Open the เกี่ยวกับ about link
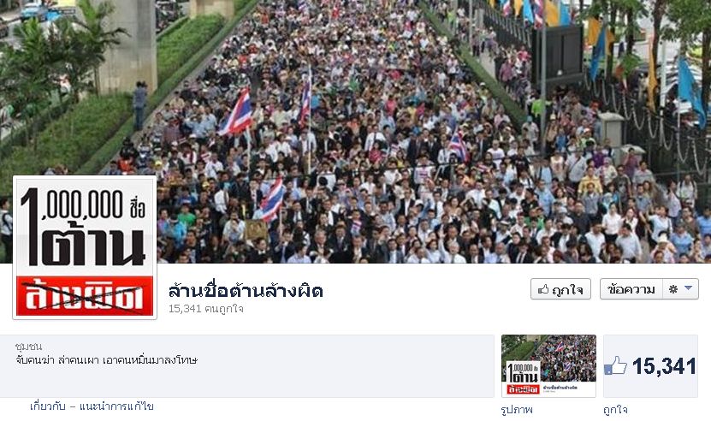 (x=48, y=406)
